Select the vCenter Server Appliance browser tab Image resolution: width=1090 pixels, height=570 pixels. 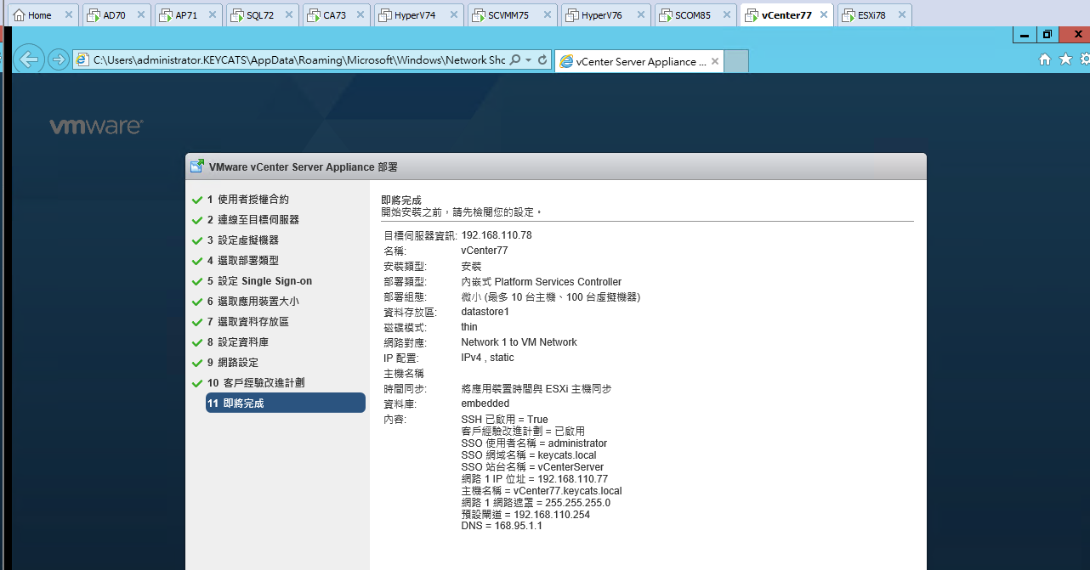pos(638,61)
